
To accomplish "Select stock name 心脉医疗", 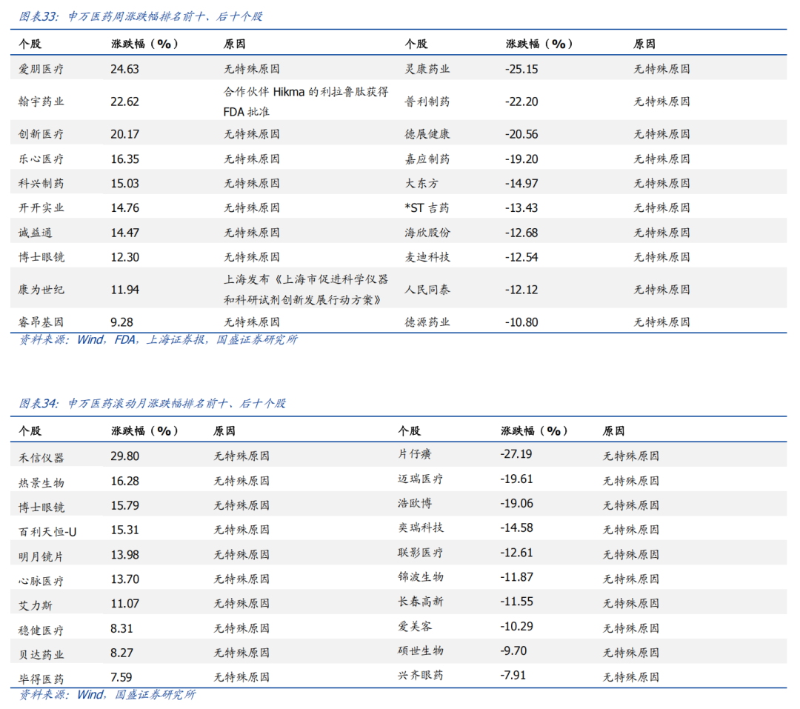I will 41,581.
